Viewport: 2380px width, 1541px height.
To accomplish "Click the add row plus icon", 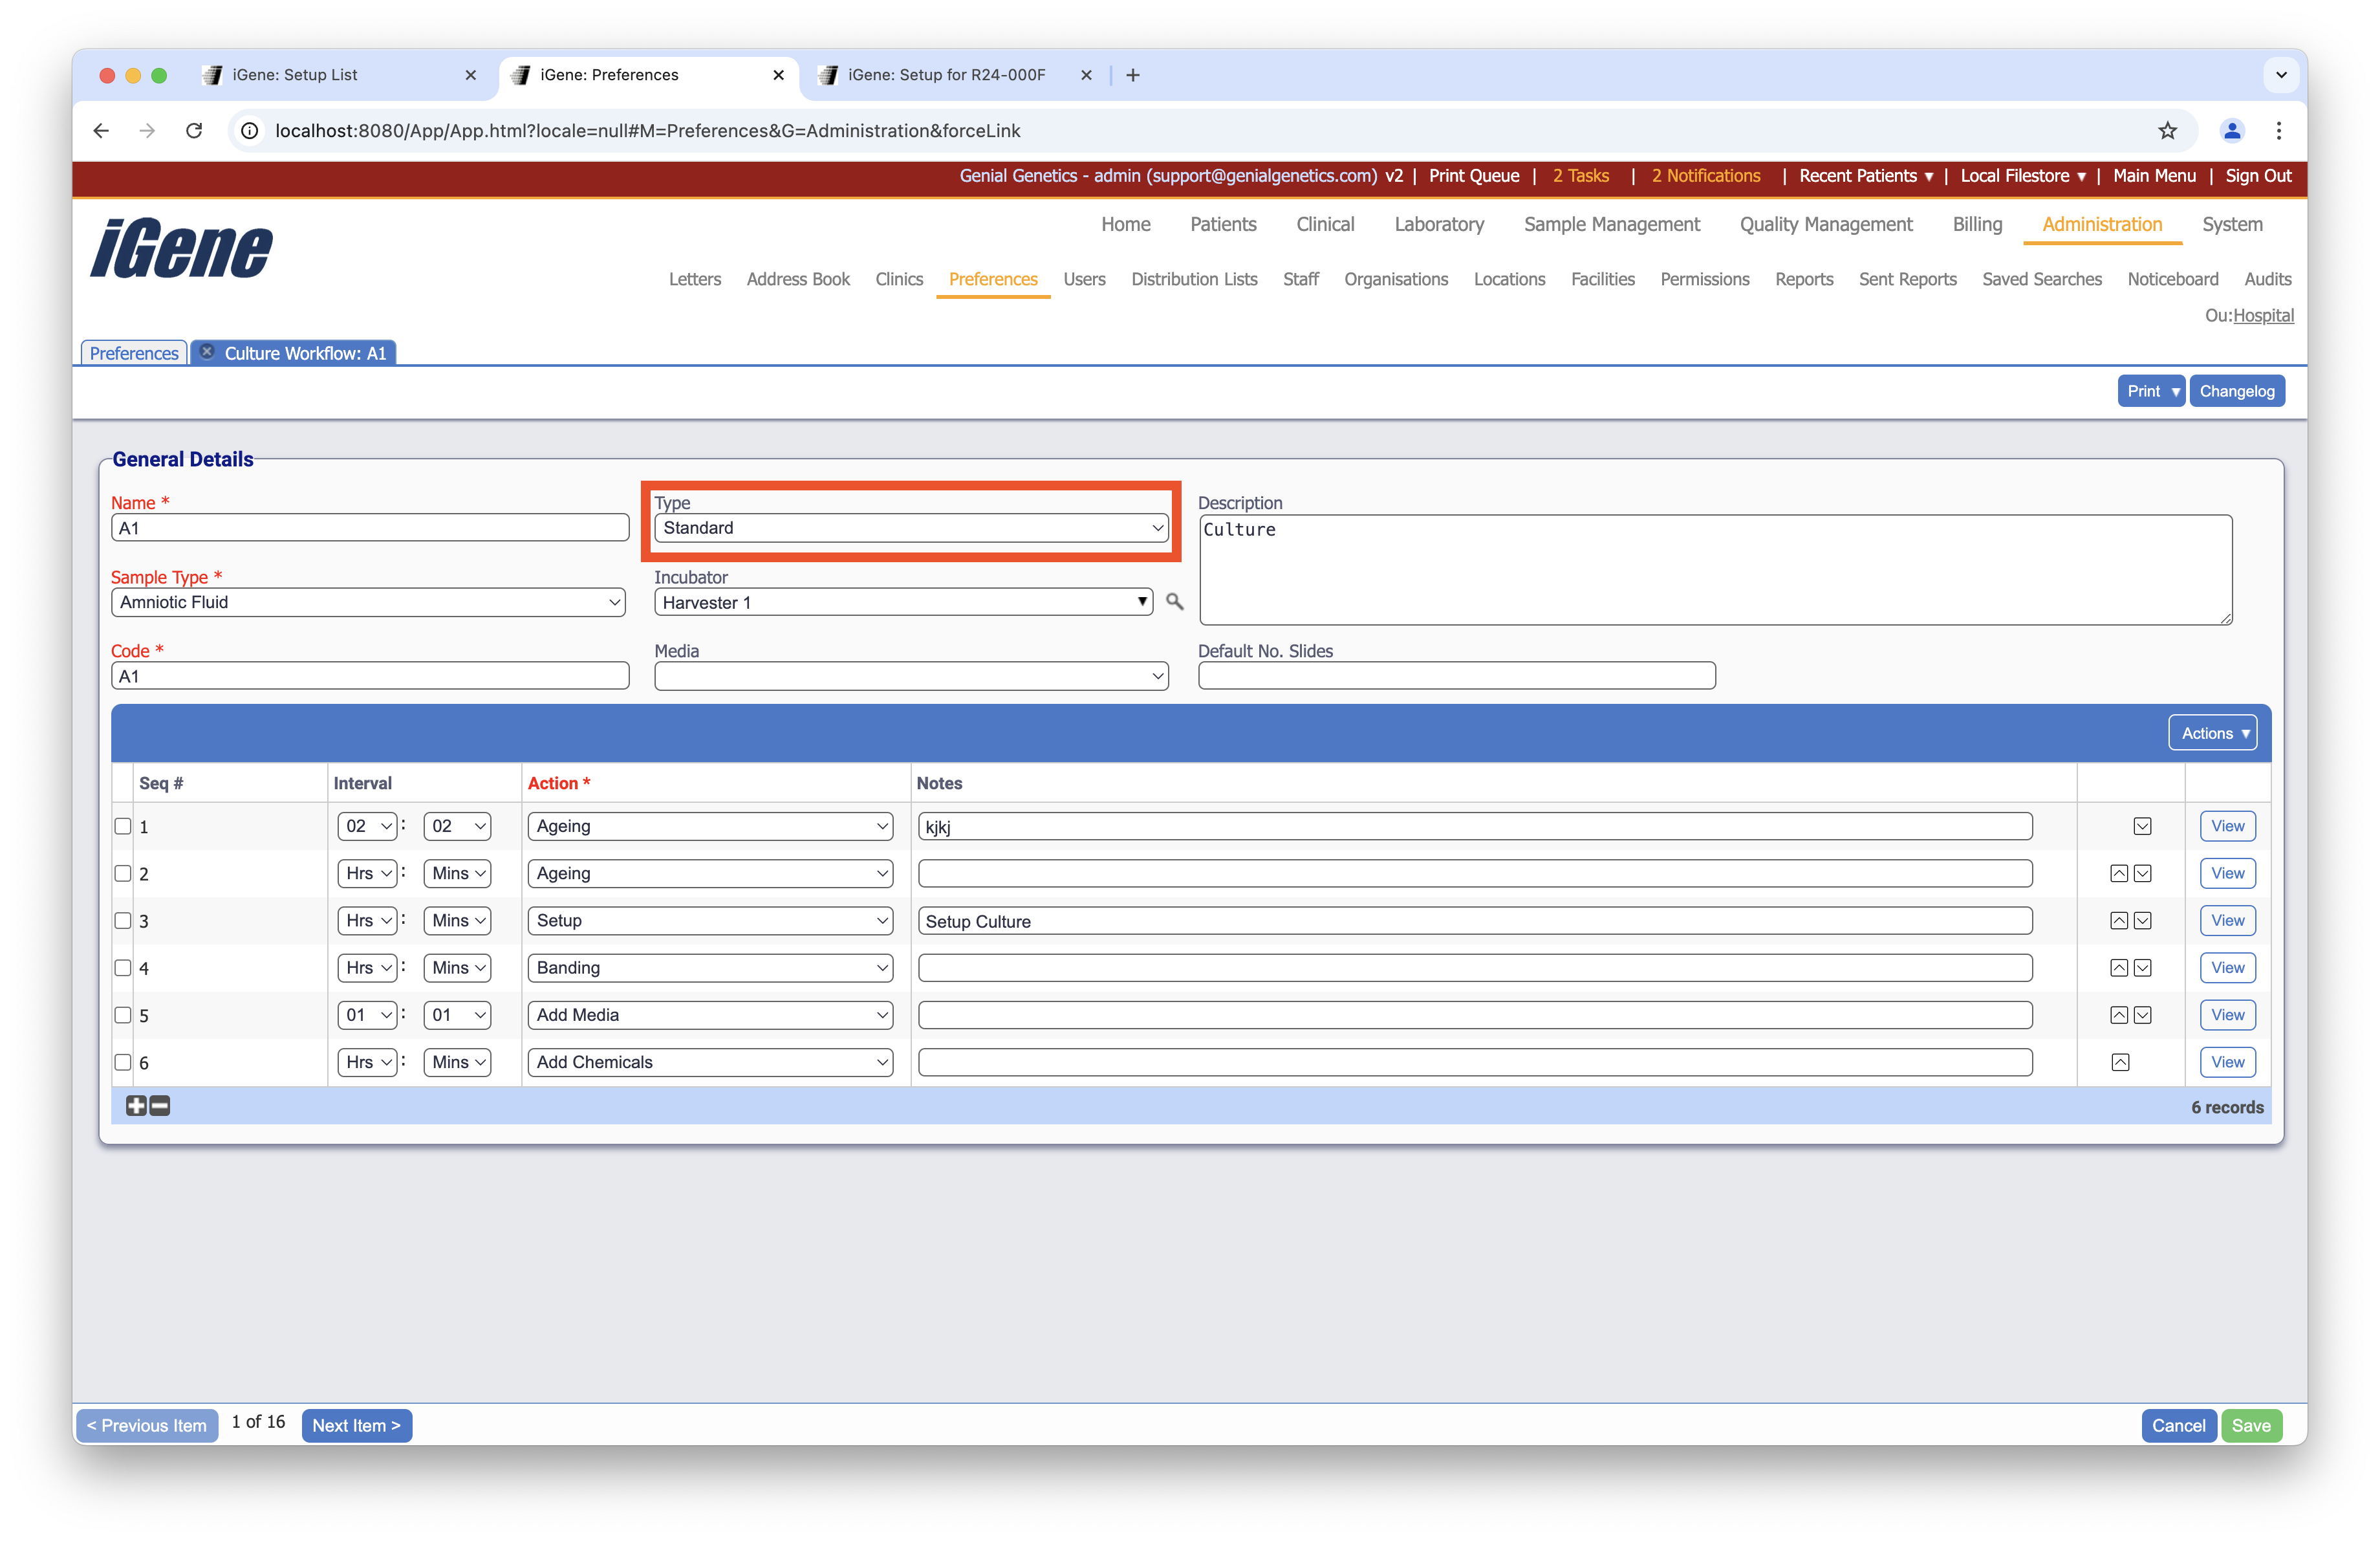I will (136, 1106).
